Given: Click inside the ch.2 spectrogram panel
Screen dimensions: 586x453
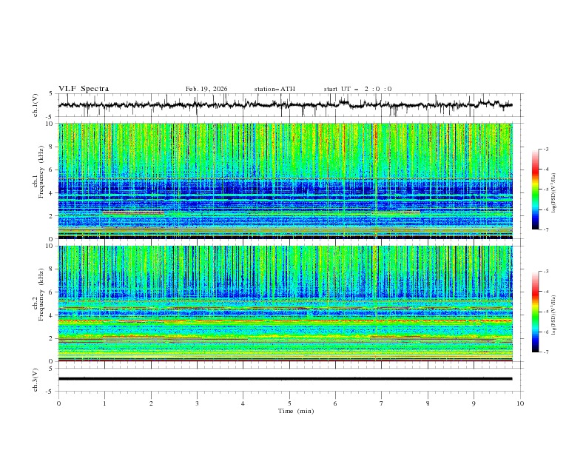Looking at the screenshot, I should click(x=286, y=303).
